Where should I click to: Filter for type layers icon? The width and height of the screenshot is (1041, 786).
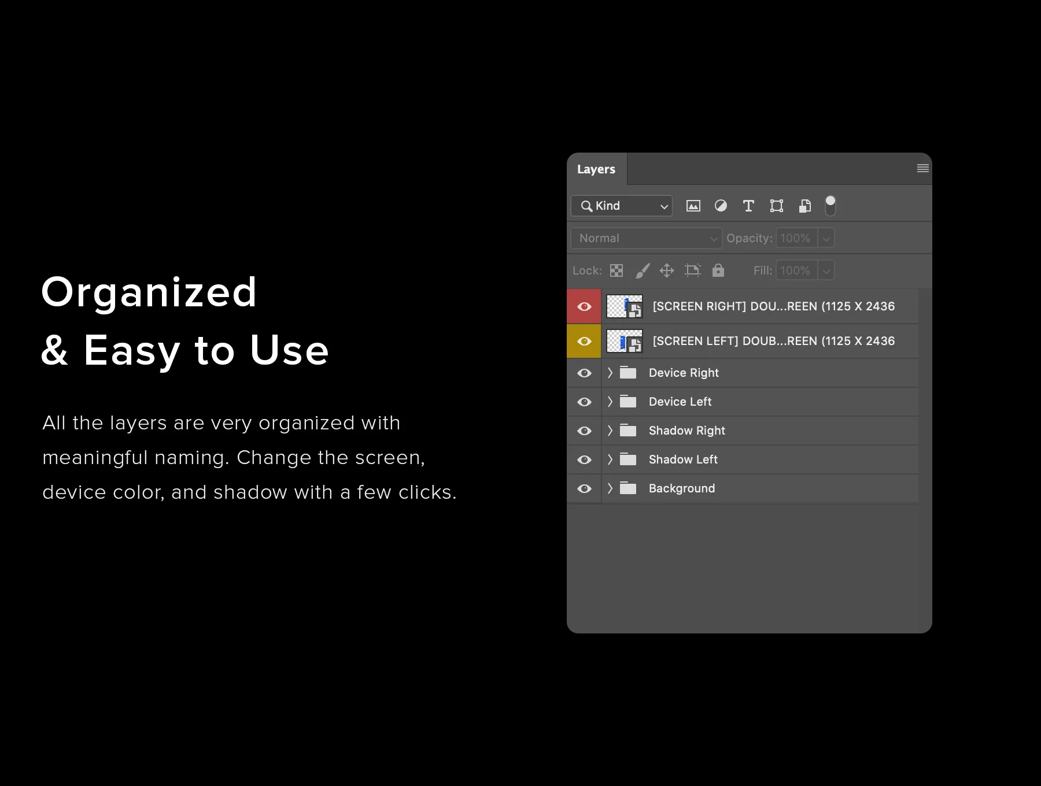748,206
